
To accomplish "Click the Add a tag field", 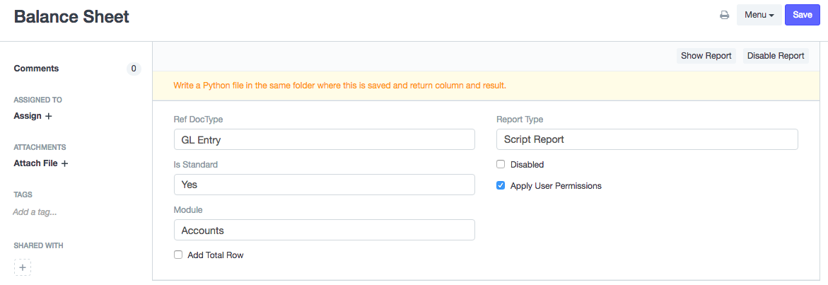I will point(35,211).
